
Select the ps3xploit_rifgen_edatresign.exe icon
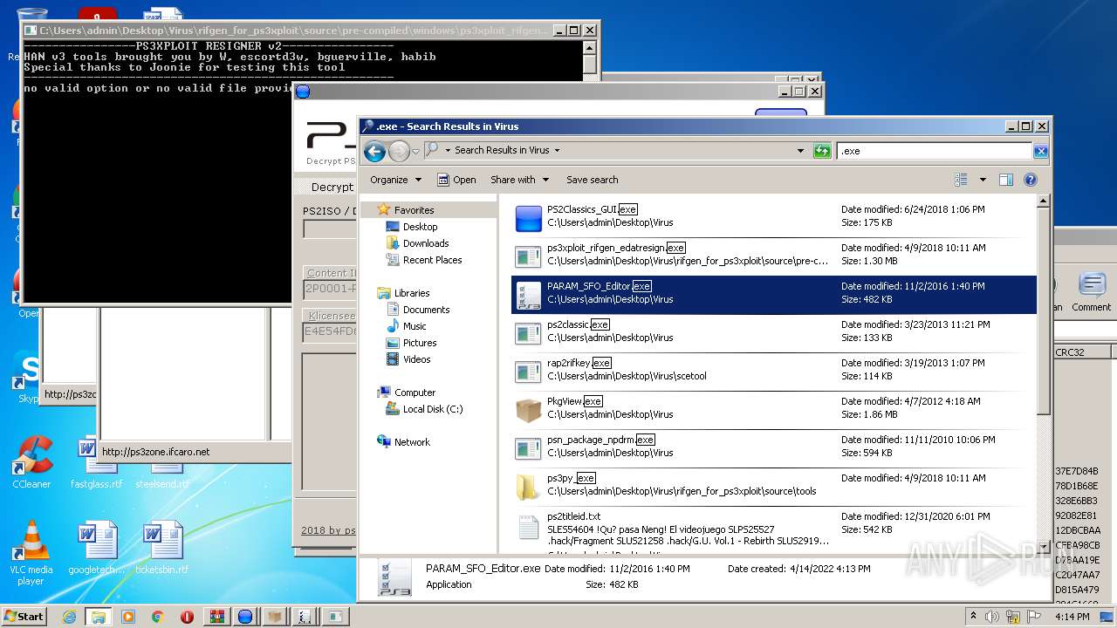(529, 256)
